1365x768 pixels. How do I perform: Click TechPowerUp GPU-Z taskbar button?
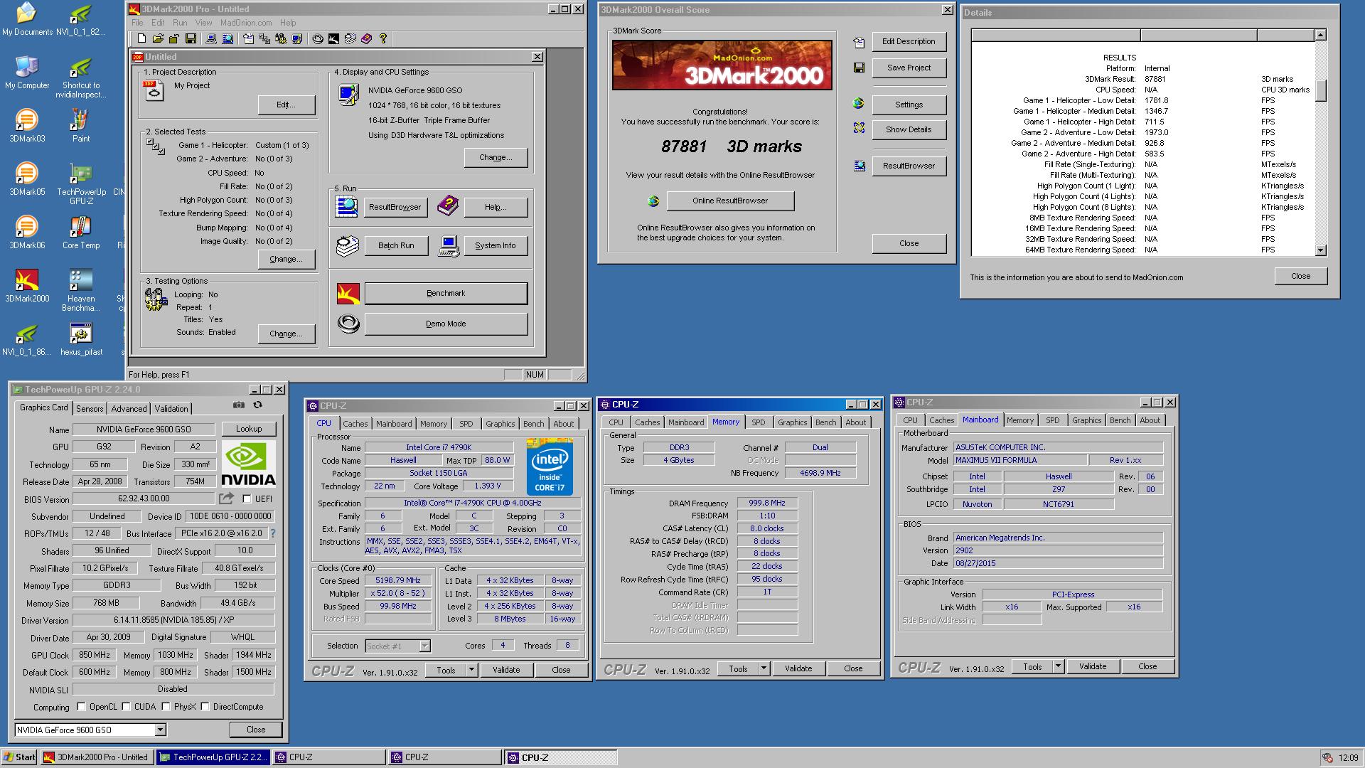(213, 757)
